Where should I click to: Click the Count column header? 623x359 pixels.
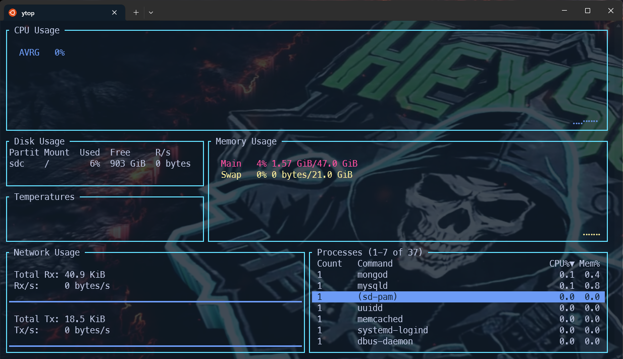click(330, 264)
